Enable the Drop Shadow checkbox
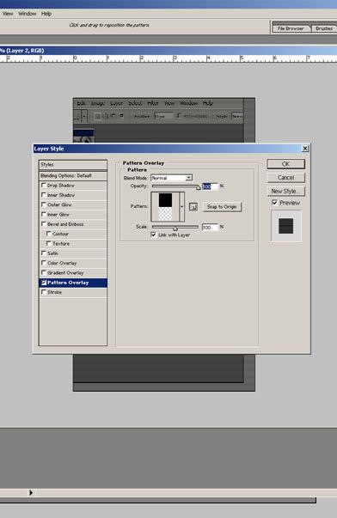Image resolution: width=337 pixels, height=518 pixels. pos(43,186)
